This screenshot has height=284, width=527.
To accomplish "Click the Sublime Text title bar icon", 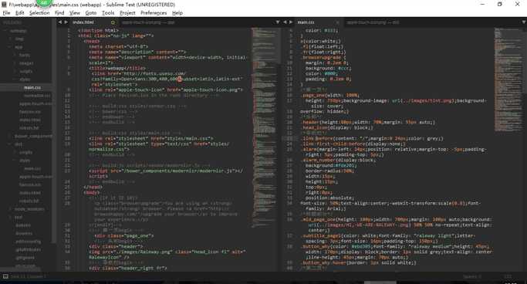I will [4, 5].
